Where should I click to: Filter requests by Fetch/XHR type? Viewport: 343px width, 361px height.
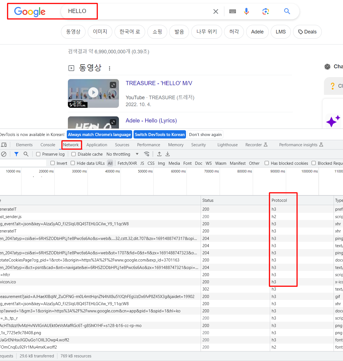tap(127, 163)
